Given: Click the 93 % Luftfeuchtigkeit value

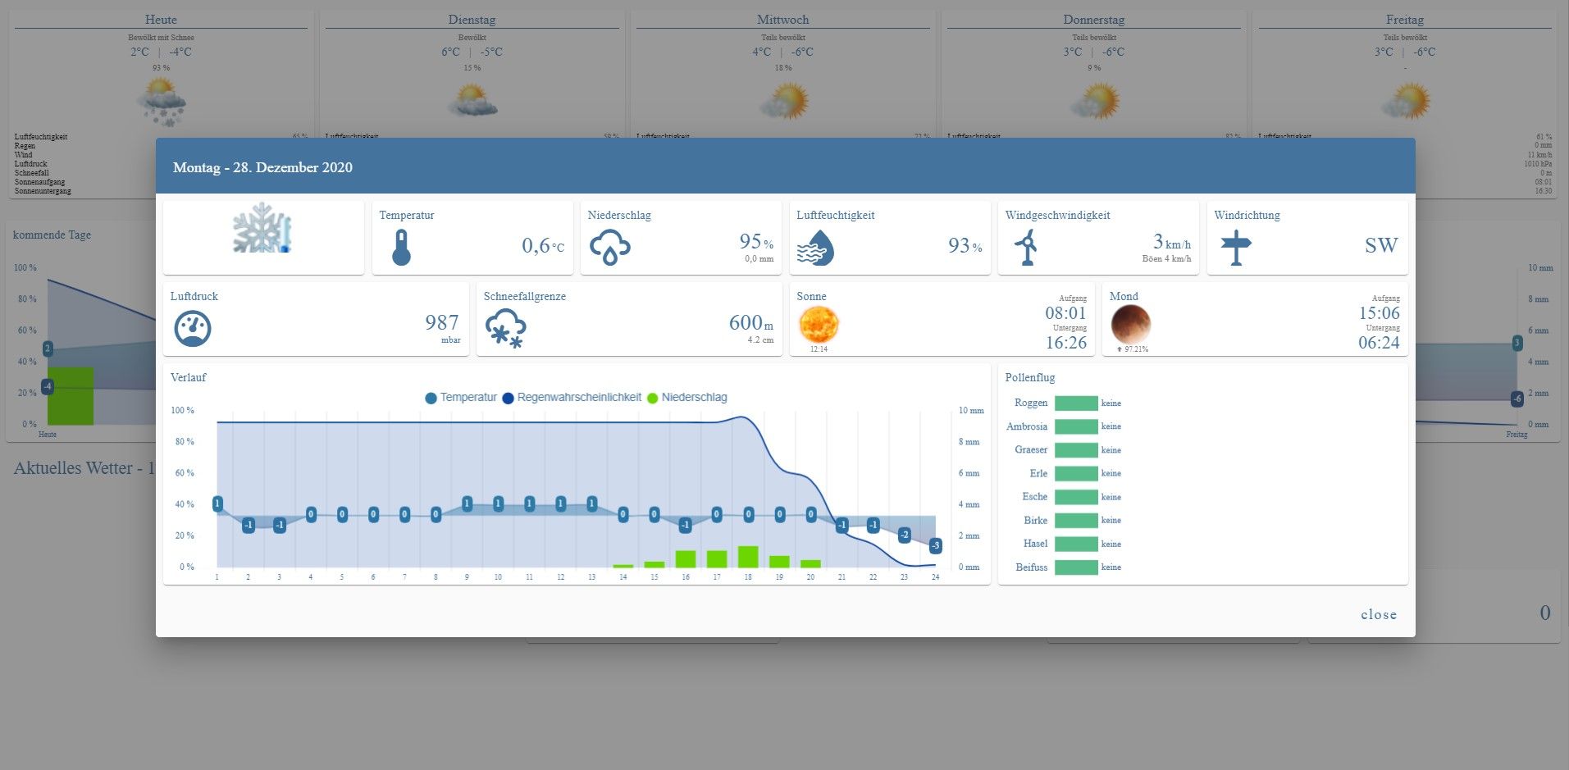Looking at the screenshot, I should (965, 245).
